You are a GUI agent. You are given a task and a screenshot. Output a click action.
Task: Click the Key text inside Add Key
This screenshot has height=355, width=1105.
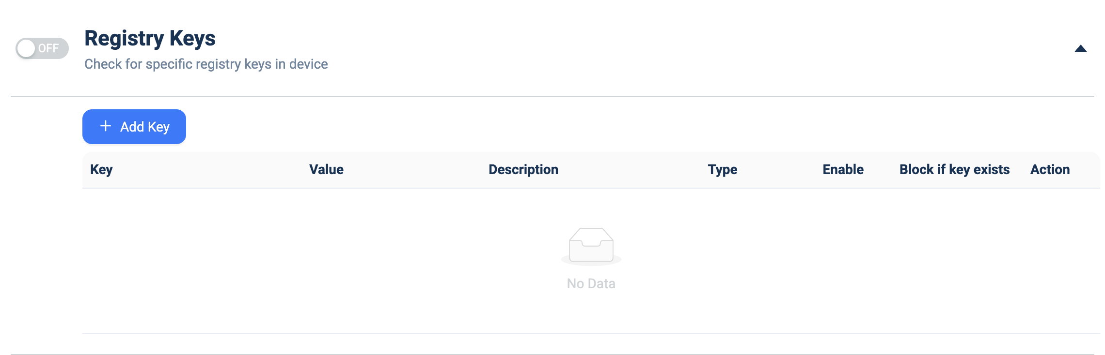[x=158, y=127]
